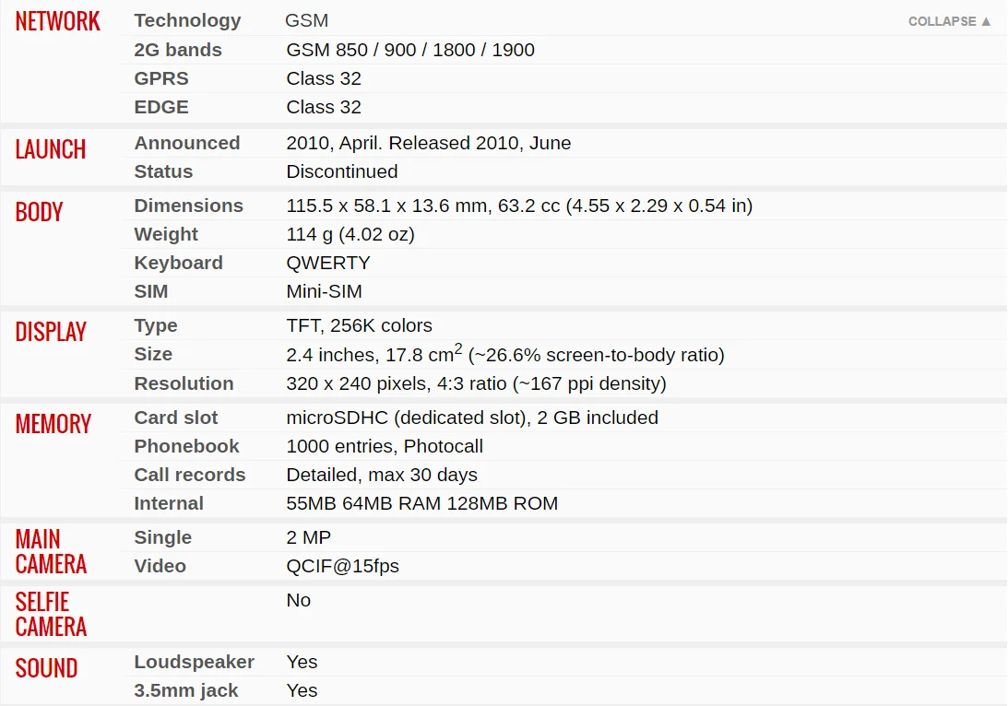
Task: Open the GPRS glossary link
Action: click(161, 78)
